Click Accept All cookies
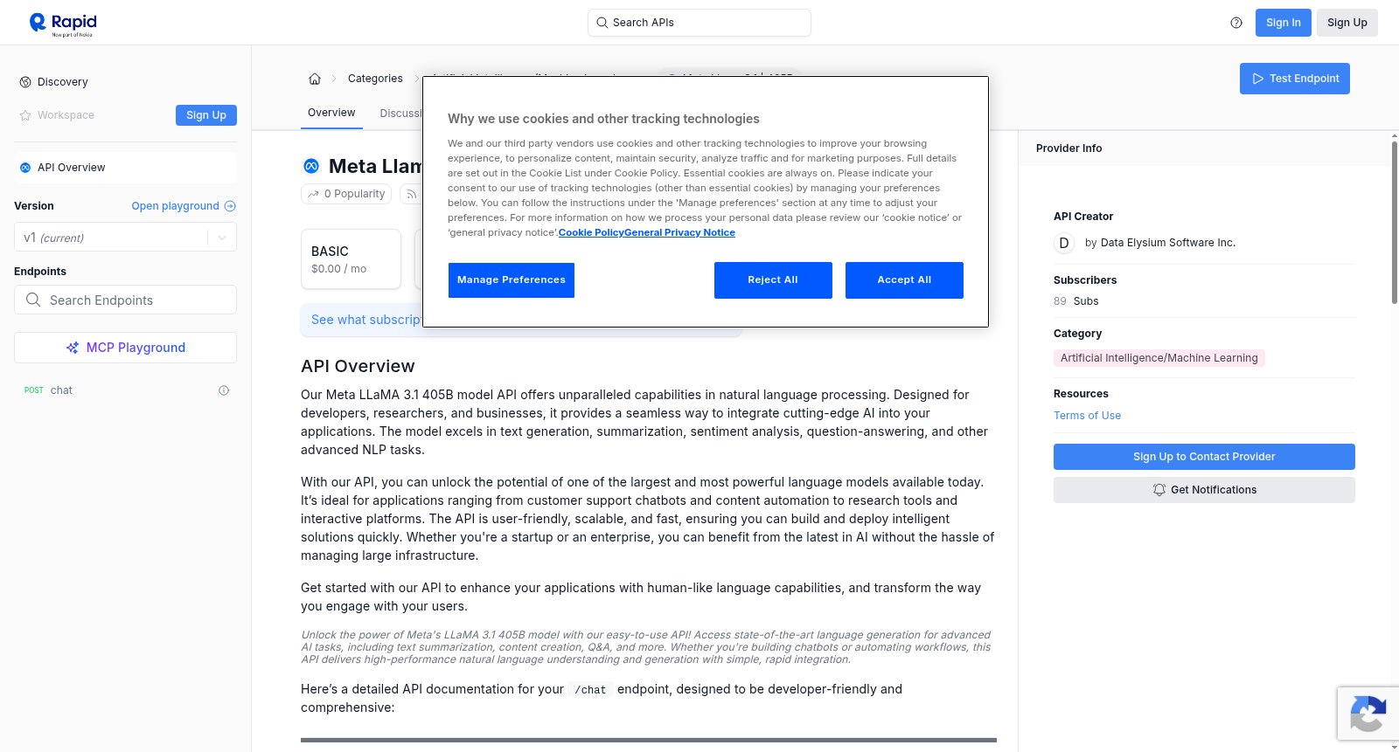1399x752 pixels. (x=904, y=280)
